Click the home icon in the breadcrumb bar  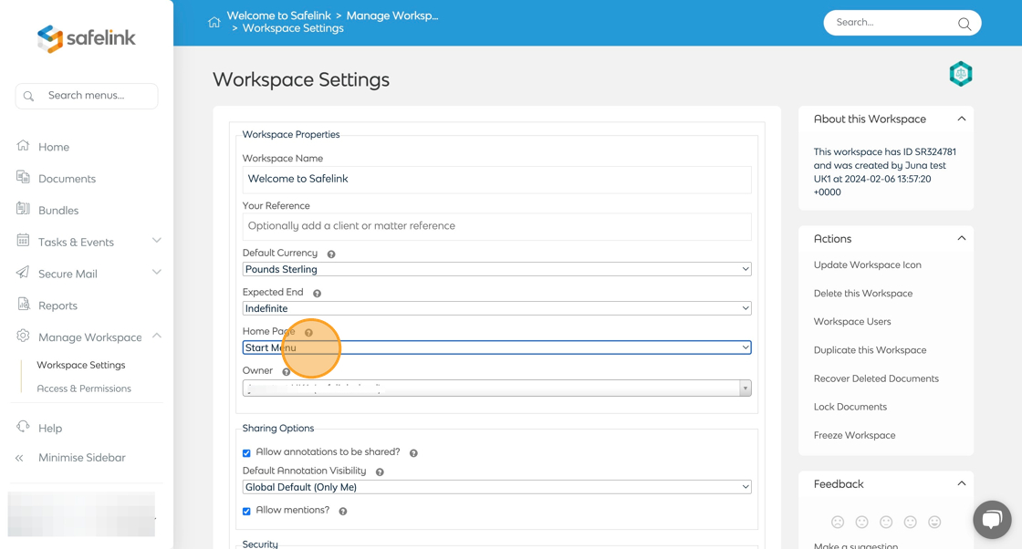pos(214,22)
